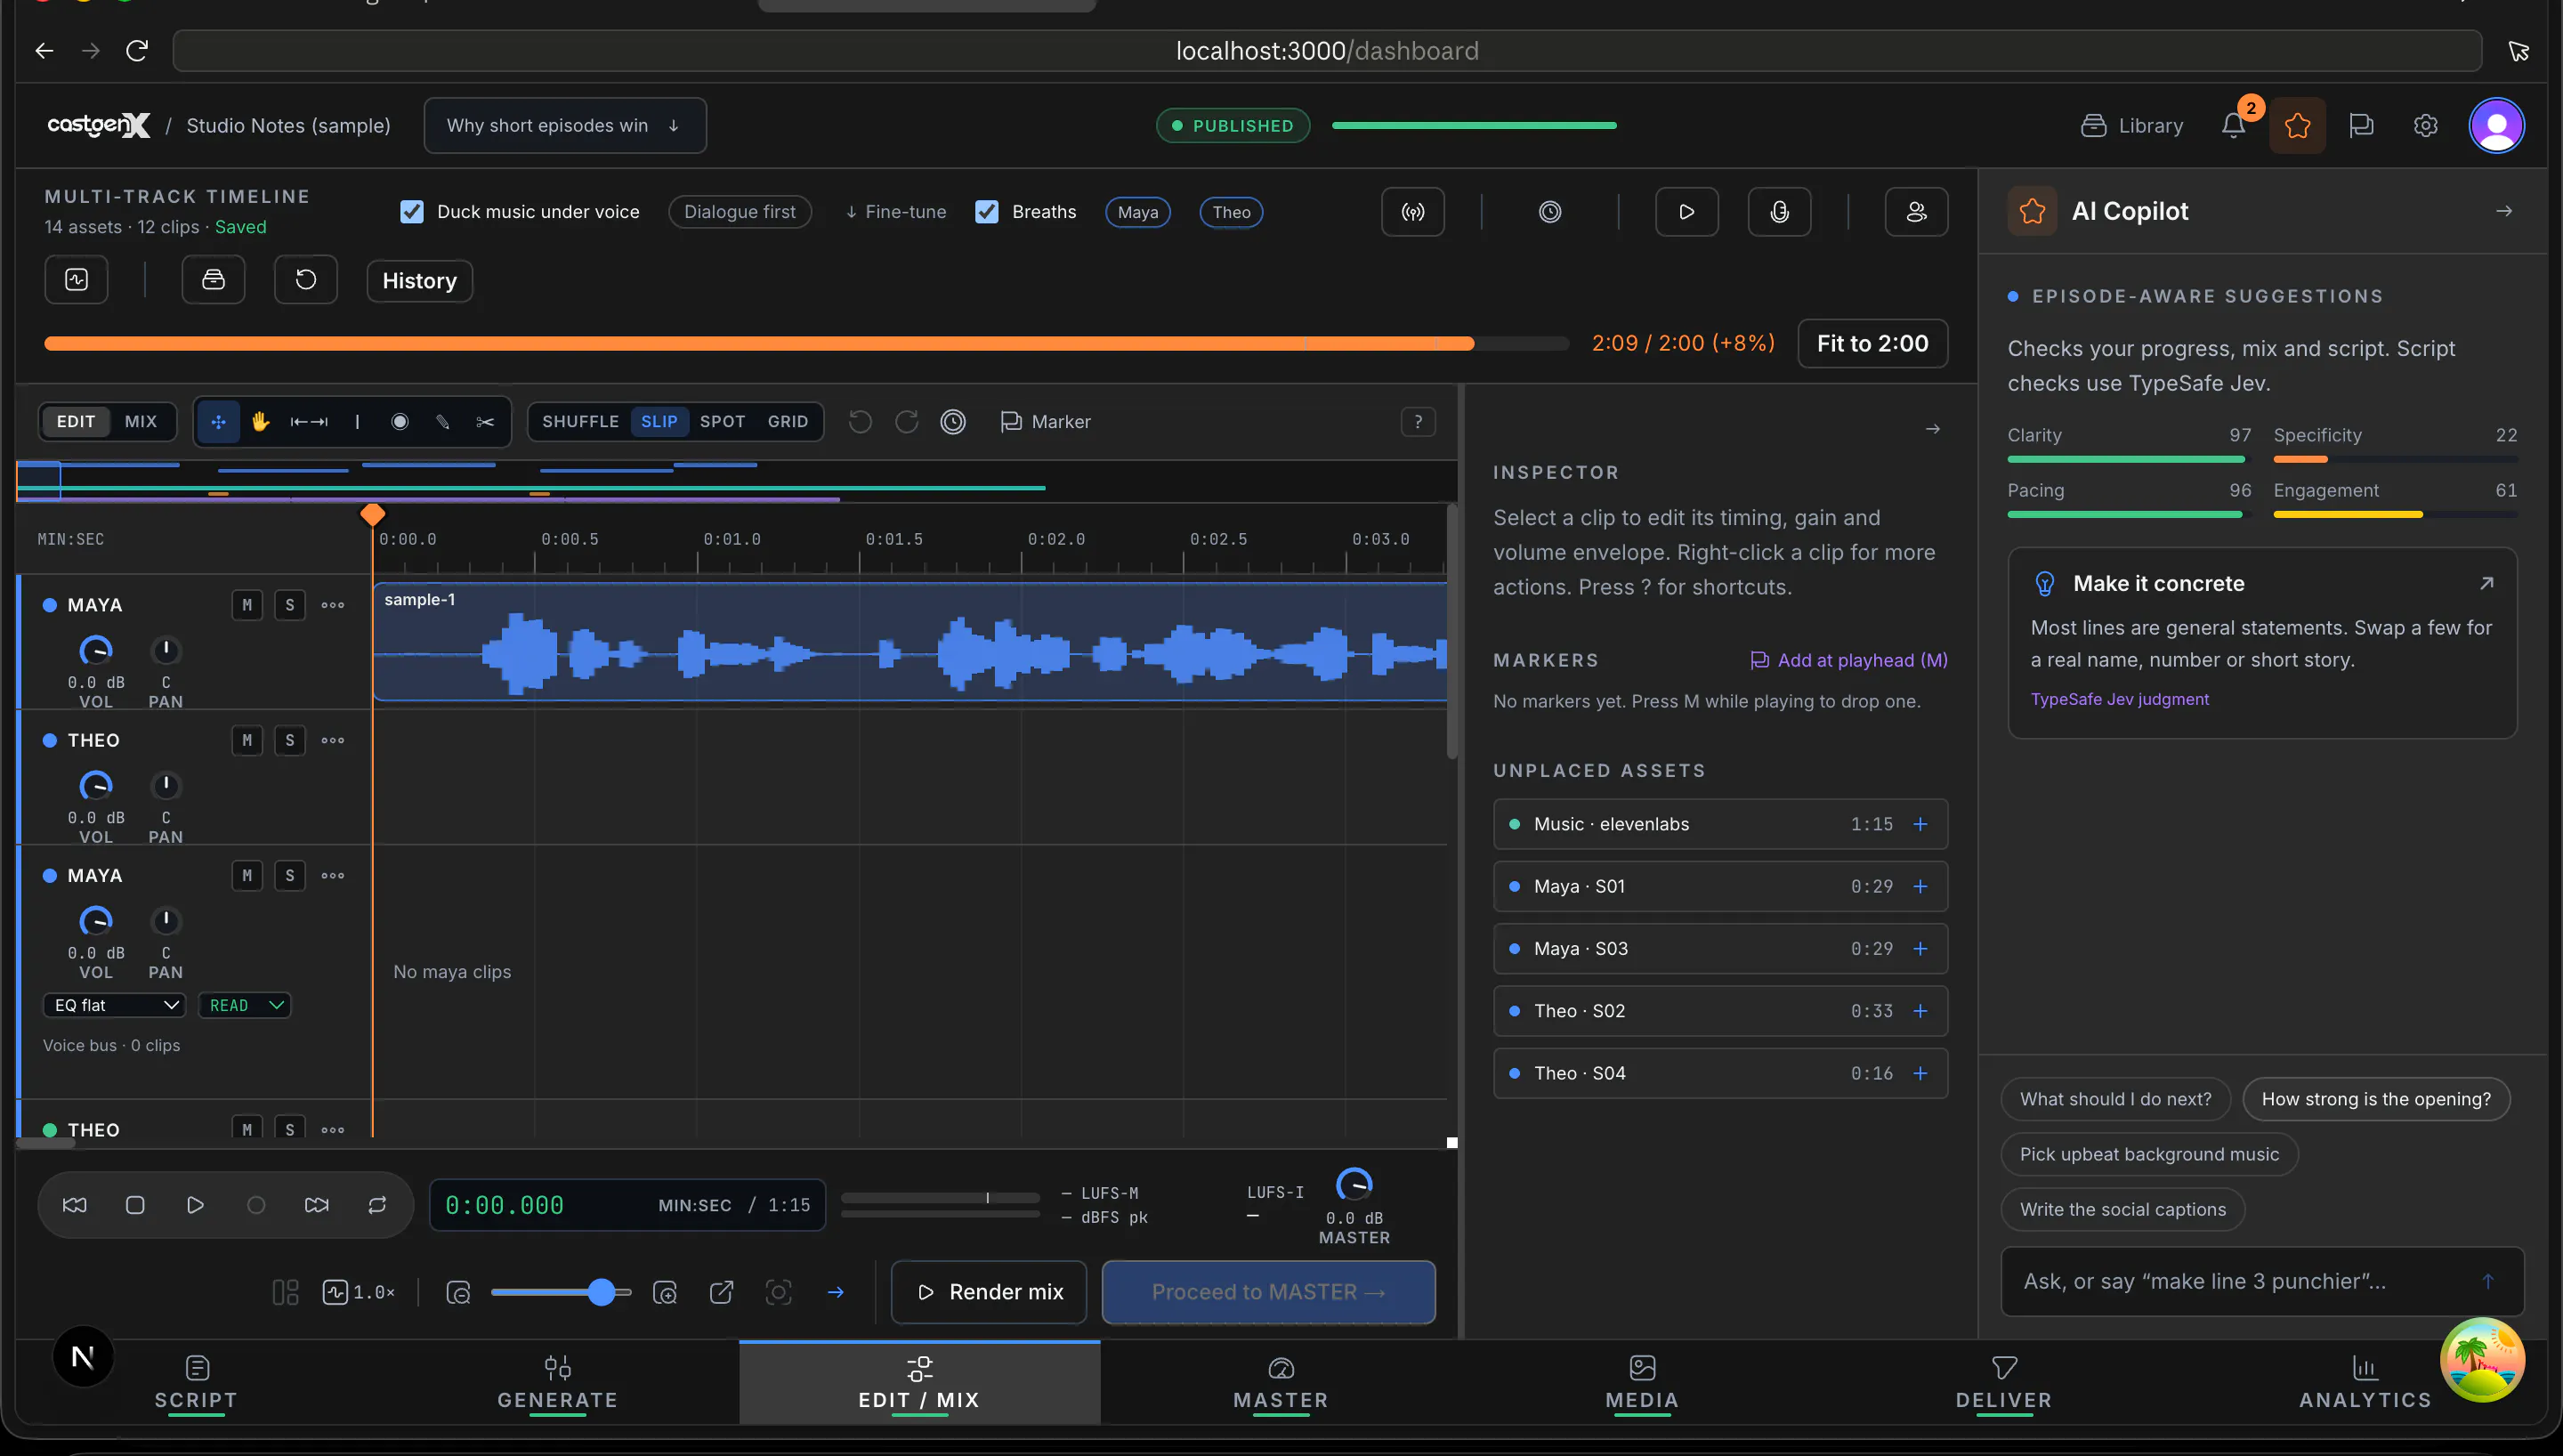
Task: Toggle the Breaths checkbox
Action: click(987, 212)
